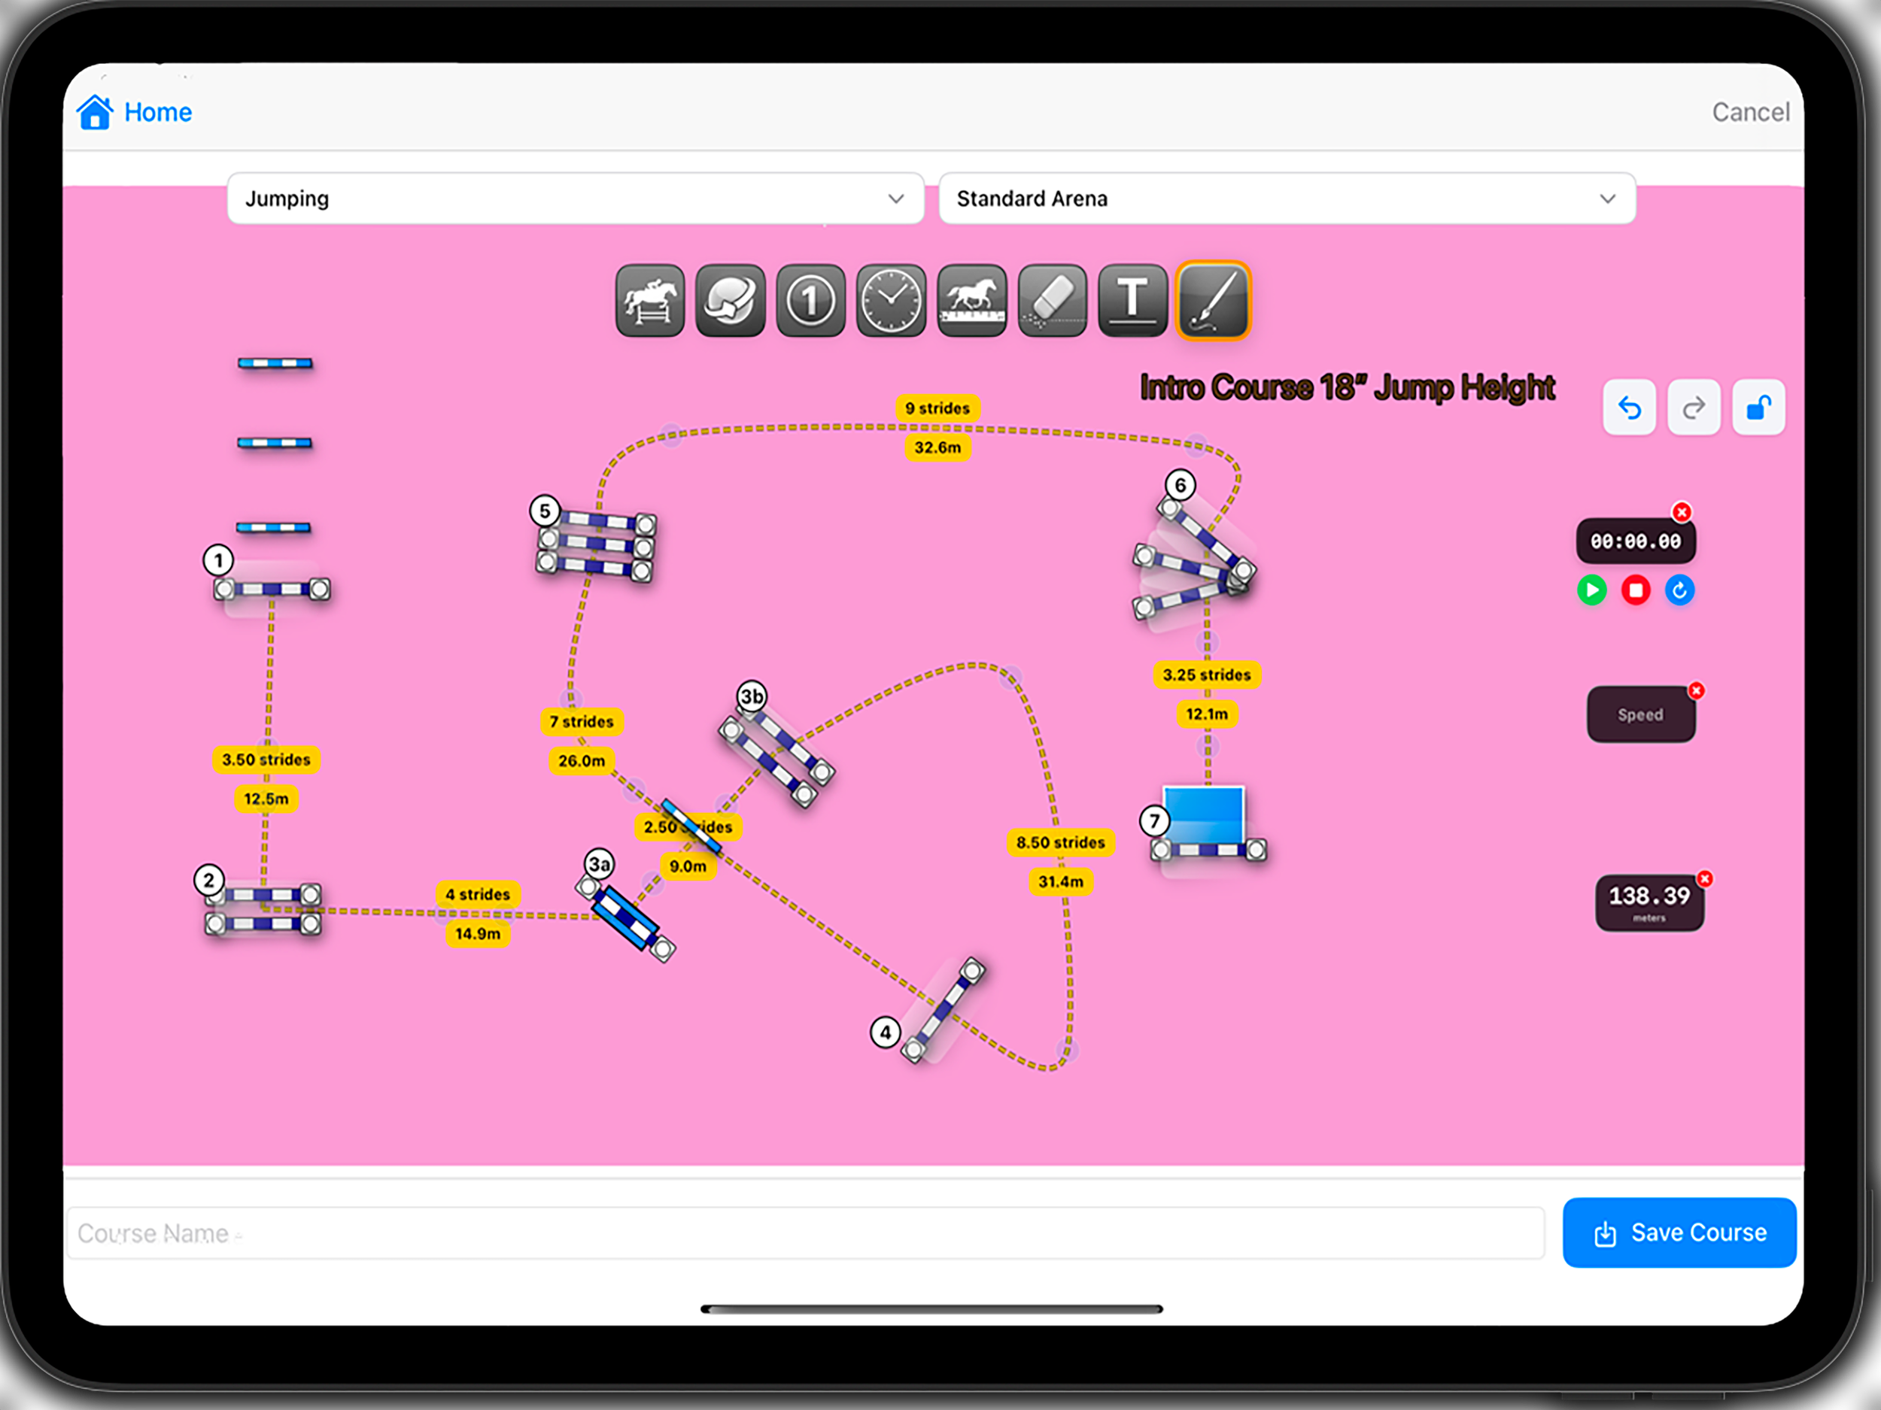This screenshot has height=1410, width=1881.
Task: Expand the Standard Arena dropdown
Action: coord(1286,199)
